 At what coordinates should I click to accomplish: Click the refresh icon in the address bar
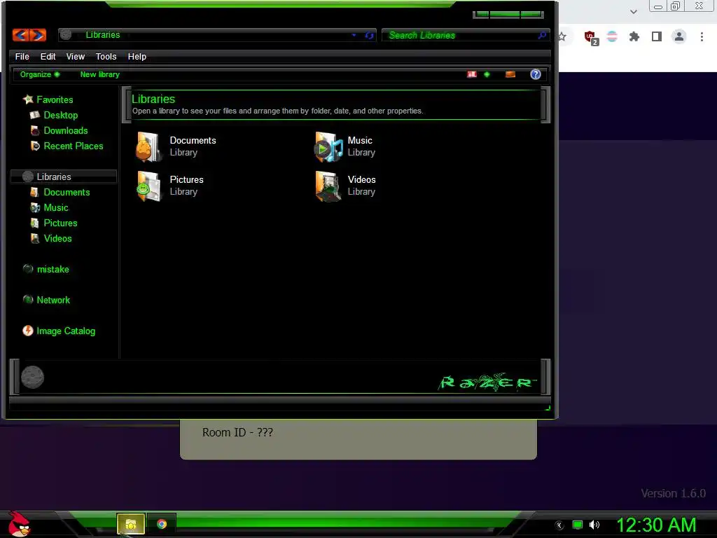(369, 35)
